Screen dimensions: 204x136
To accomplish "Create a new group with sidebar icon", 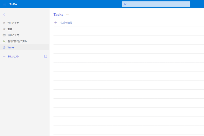I will coord(45,57).
